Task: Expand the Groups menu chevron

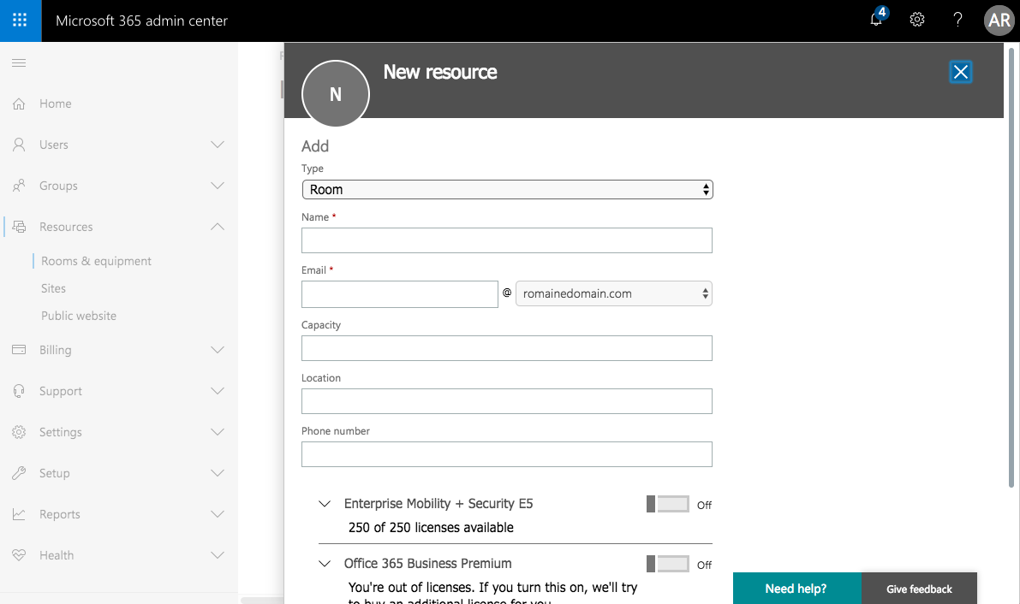Action: tap(218, 186)
